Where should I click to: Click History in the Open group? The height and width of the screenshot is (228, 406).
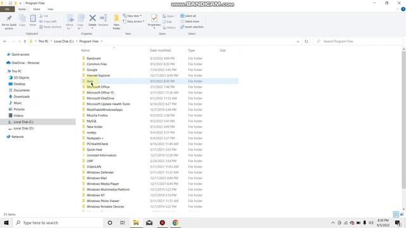tap(169, 27)
